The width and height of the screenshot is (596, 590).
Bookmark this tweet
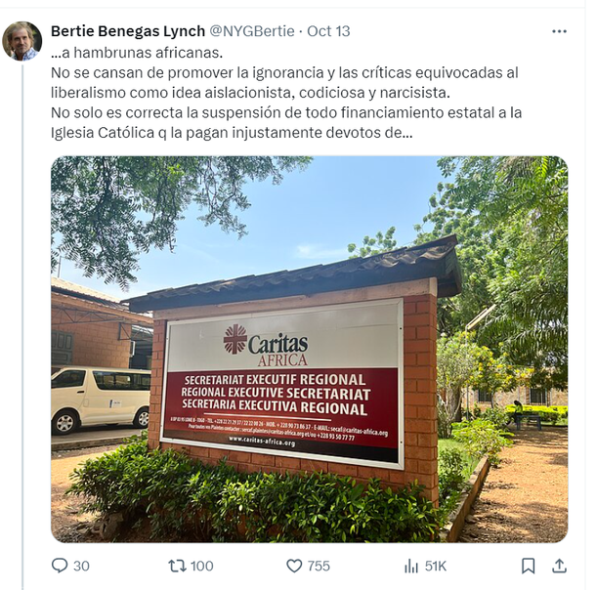click(x=529, y=566)
